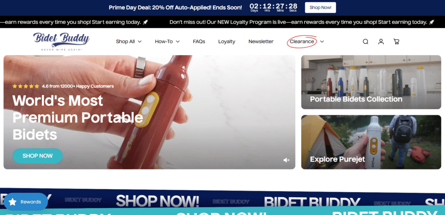Click the scrolling SHOP NOW! marquee text
This screenshot has height=215, width=445.
[x=157, y=201]
